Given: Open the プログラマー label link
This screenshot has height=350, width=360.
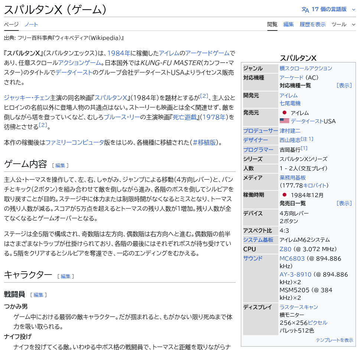Looking at the screenshot, I should 258,150.
